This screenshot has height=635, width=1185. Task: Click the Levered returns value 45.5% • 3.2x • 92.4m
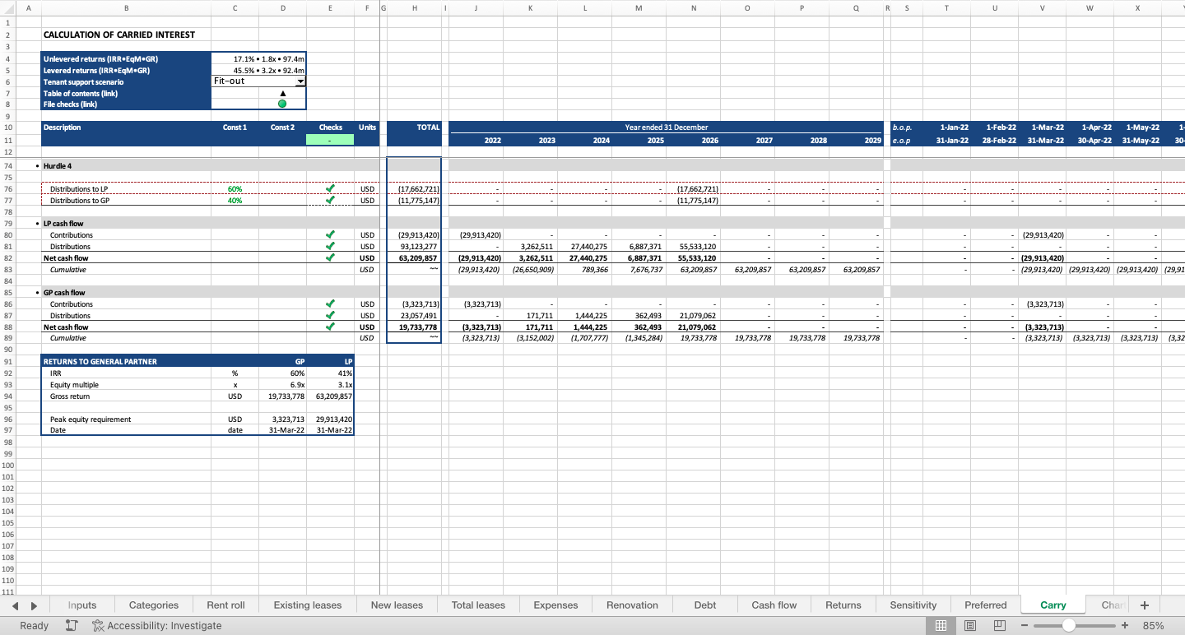coord(258,71)
